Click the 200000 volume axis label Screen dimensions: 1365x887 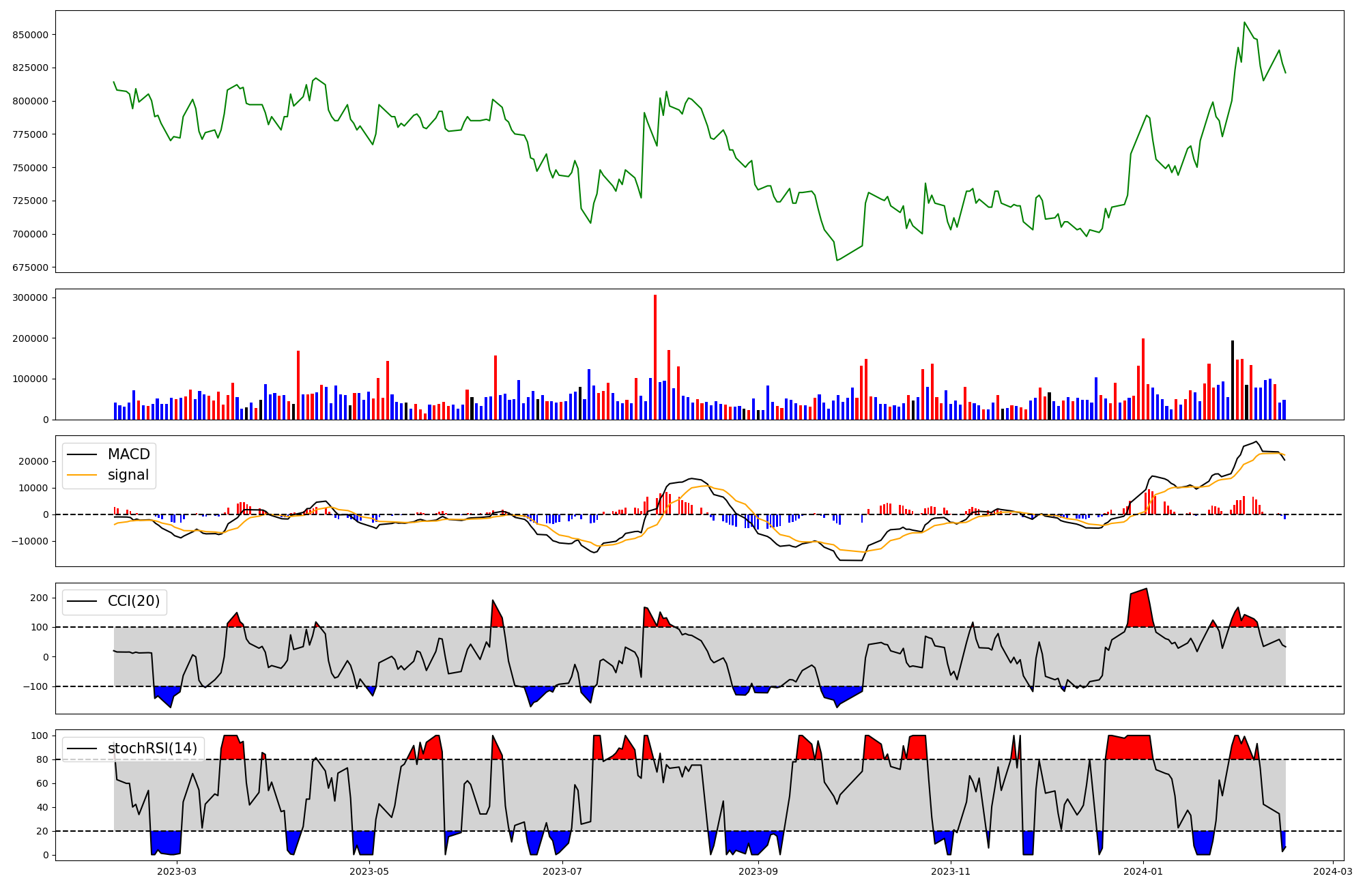[x=31, y=338]
